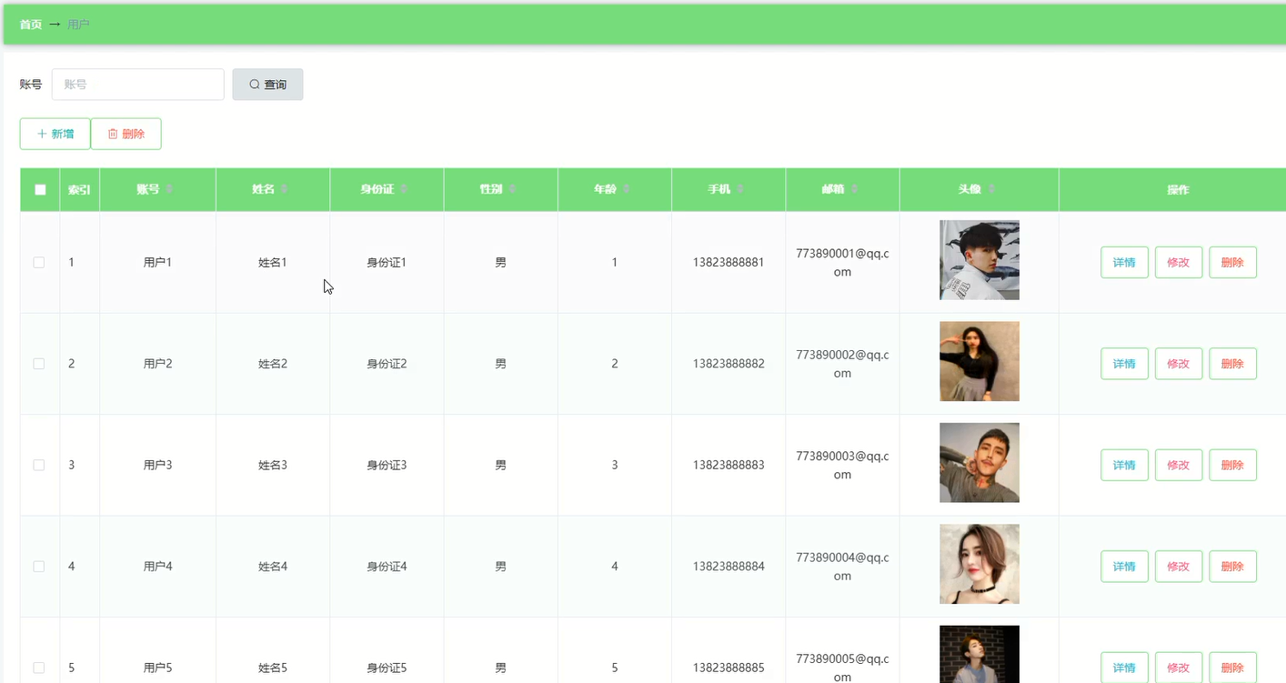Click the top 删除 batch delete button
This screenshot has height=683, width=1286.
tap(126, 134)
